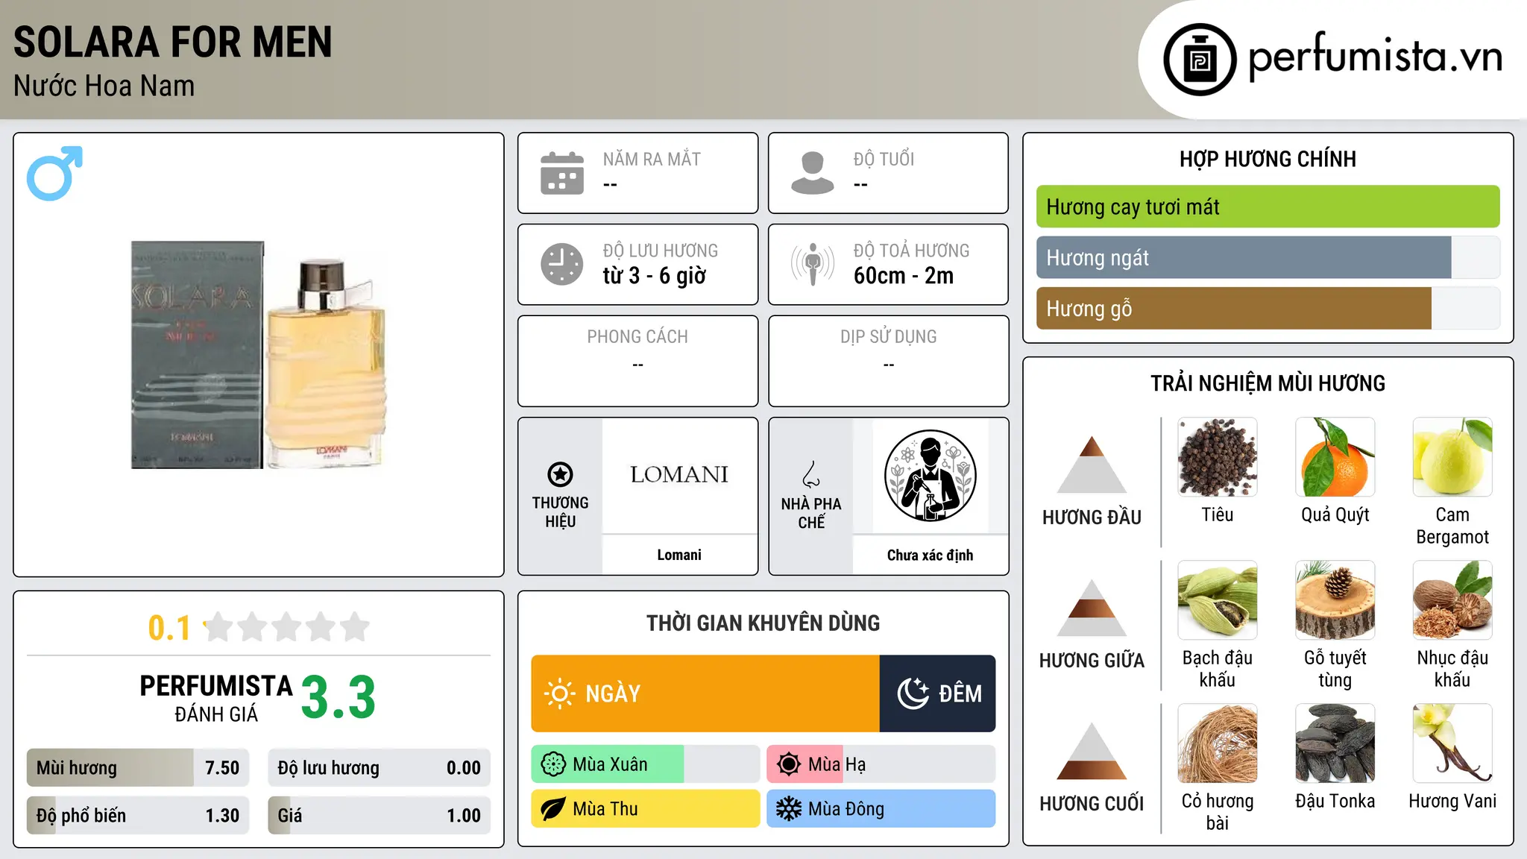Image resolution: width=1527 pixels, height=859 pixels.
Task: Click the perfumista.vn perfume bottle logo icon
Action: [1200, 60]
